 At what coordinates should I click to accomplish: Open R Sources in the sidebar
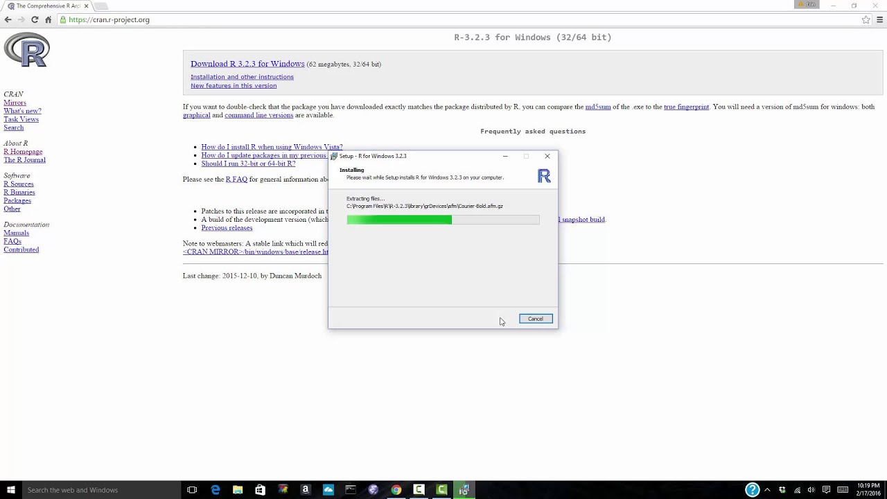tap(18, 184)
